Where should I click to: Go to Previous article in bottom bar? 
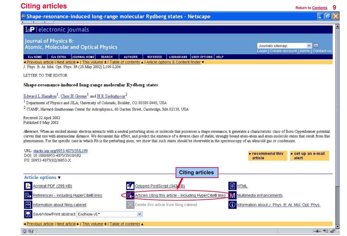point(40,224)
